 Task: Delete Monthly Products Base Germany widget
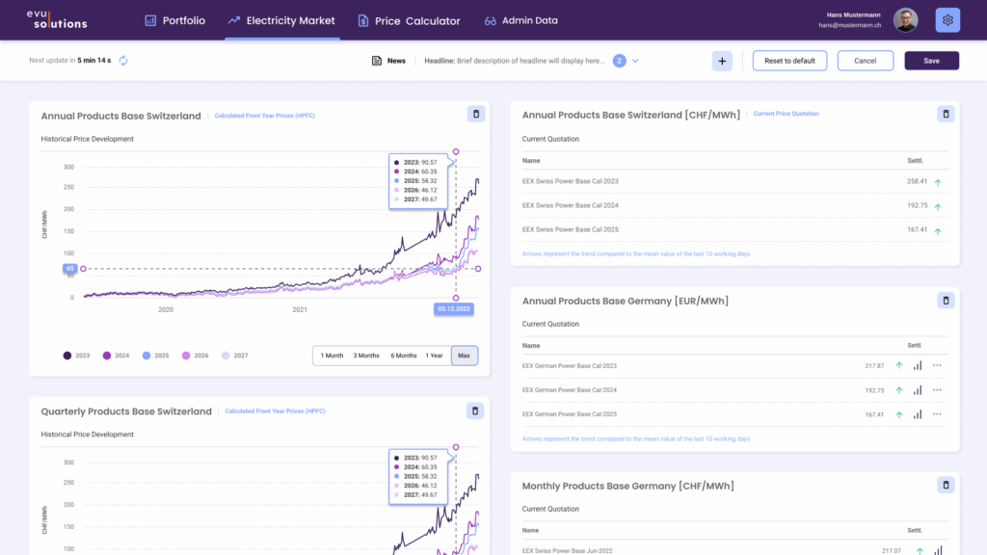[x=946, y=486]
